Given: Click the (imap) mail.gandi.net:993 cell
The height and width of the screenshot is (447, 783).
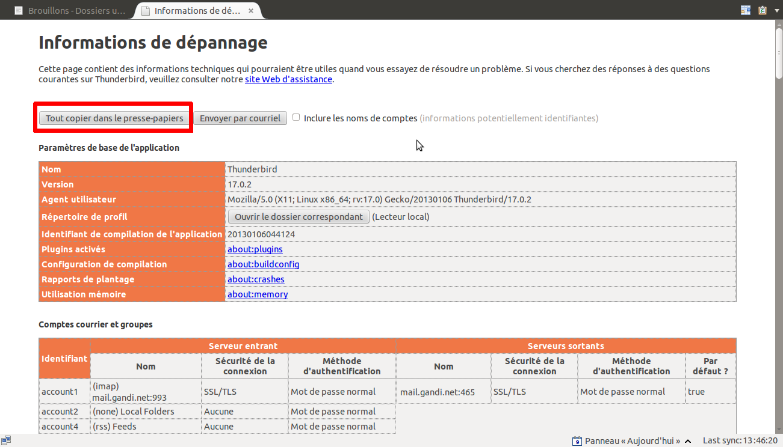Looking at the screenshot, I should 146,391.
